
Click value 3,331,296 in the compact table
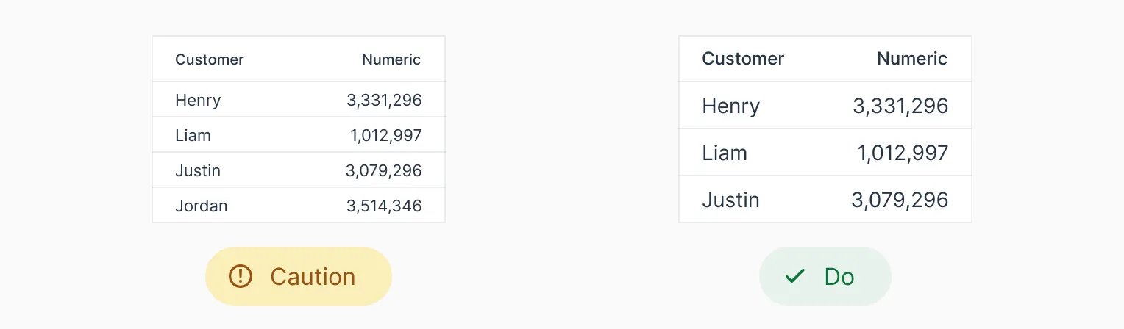384,100
